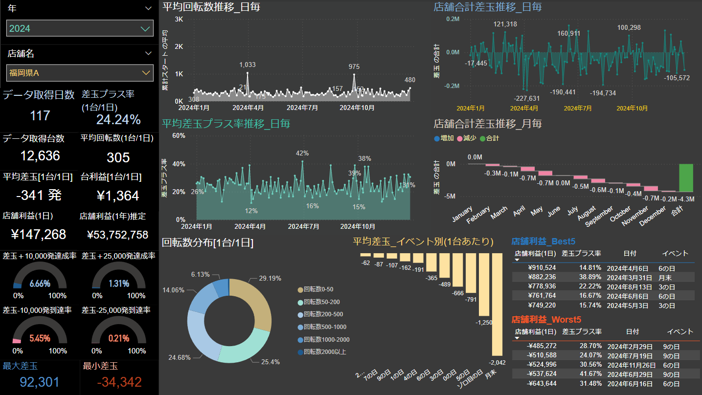Select the 回転数50-200 legend dot
The image size is (702, 395).
click(300, 302)
